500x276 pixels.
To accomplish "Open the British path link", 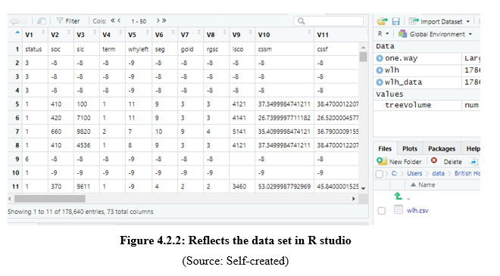I will pyautogui.click(x=467, y=173).
